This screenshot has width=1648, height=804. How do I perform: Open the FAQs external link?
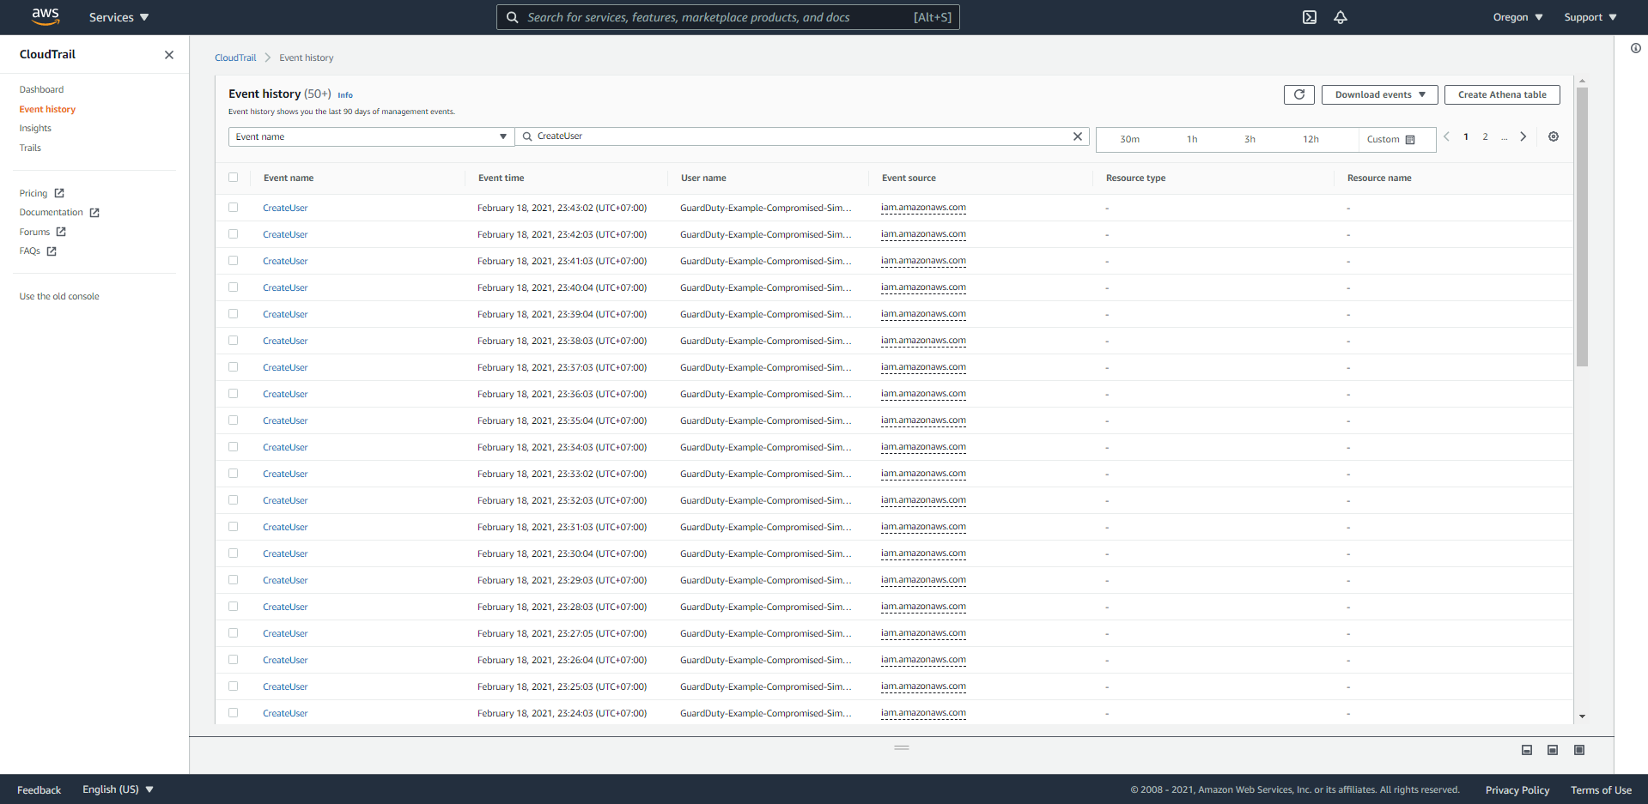click(38, 251)
